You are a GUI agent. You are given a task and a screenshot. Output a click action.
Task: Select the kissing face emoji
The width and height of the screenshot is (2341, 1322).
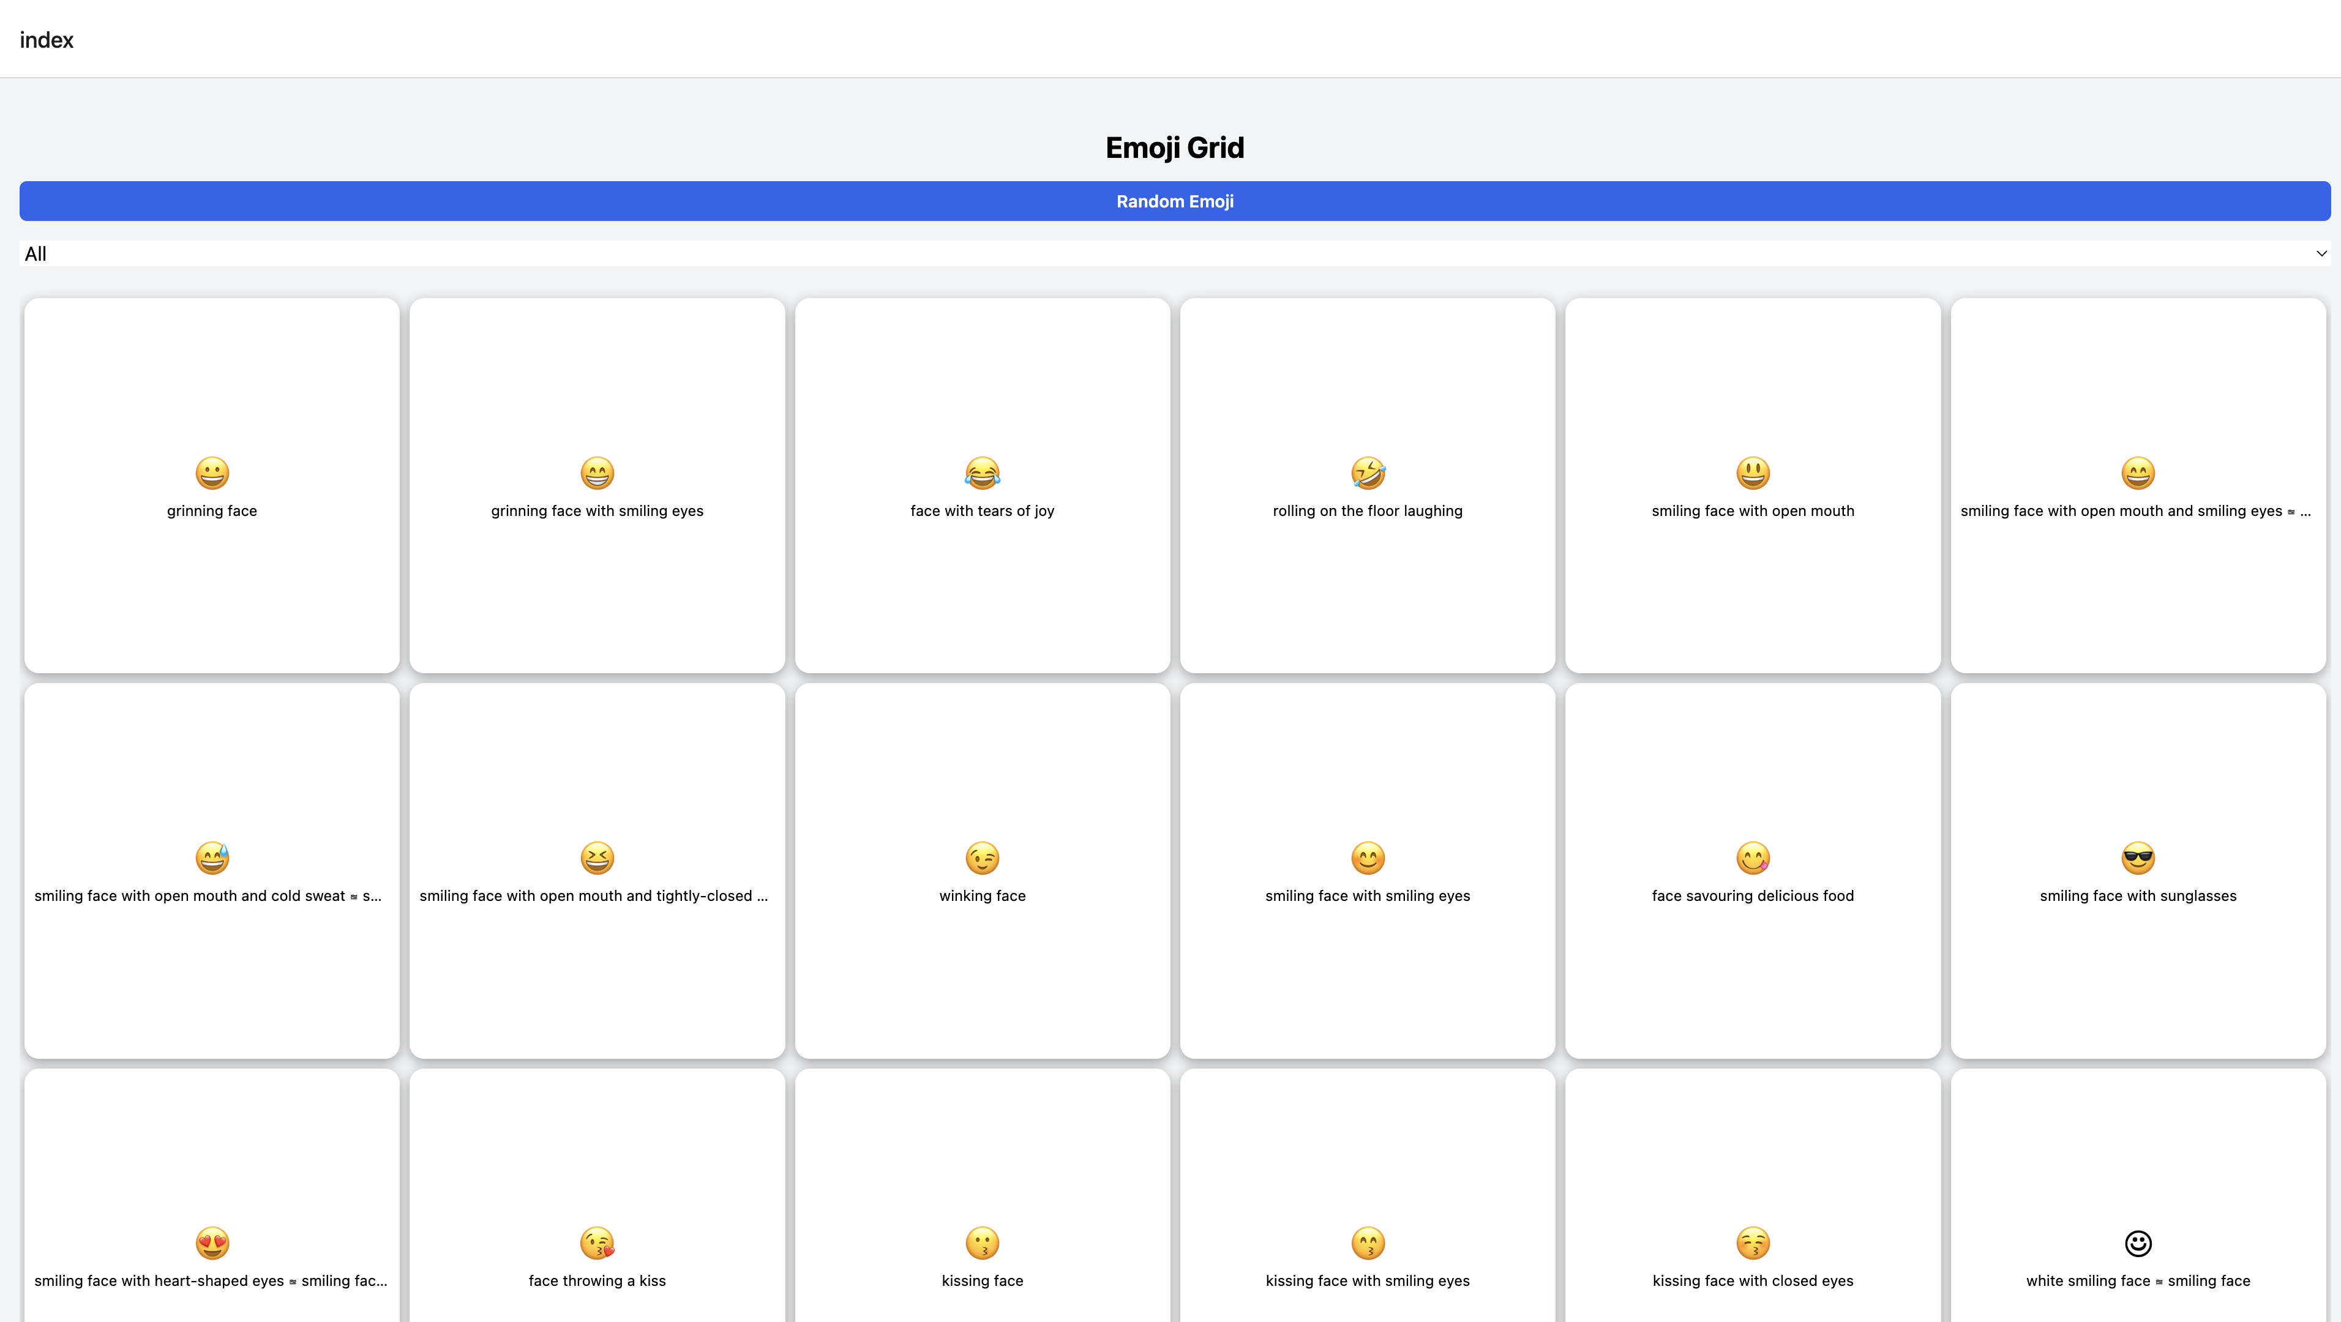pyautogui.click(x=983, y=1243)
